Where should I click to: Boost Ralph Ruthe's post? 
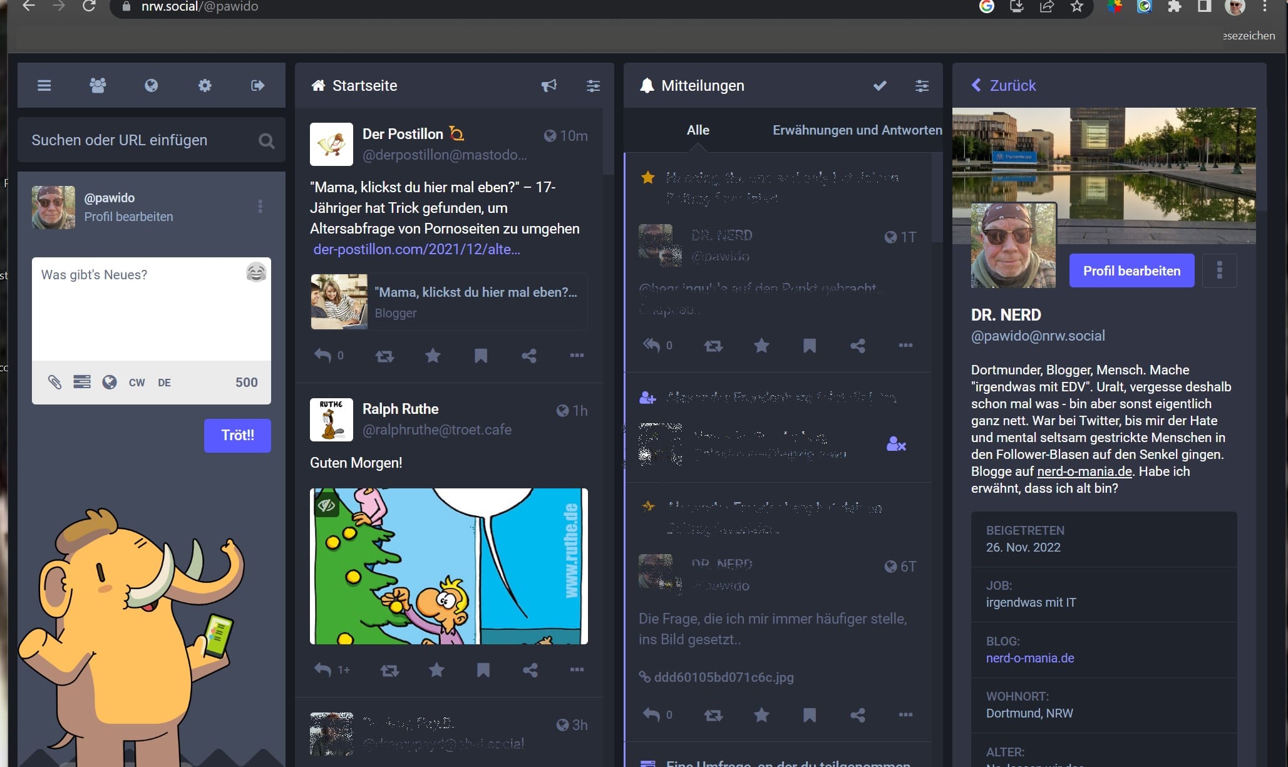389,671
